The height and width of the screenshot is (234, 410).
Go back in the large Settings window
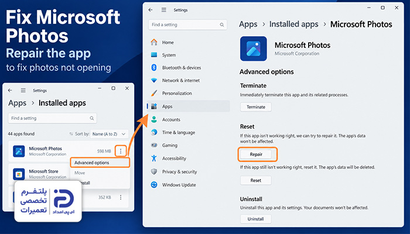click(151, 10)
